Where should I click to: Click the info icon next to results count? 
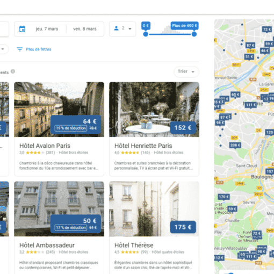coord(13,71)
